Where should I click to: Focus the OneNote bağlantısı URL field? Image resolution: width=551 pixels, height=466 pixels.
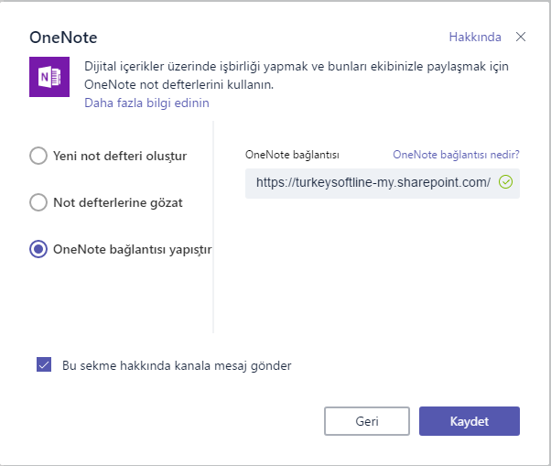coord(383,183)
